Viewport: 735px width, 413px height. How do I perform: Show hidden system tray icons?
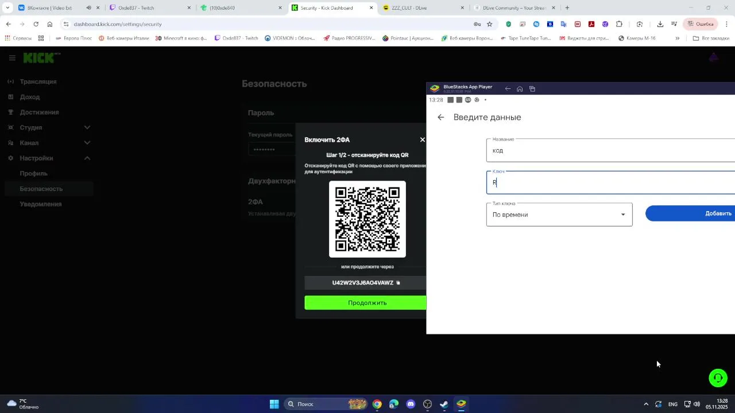click(645, 404)
